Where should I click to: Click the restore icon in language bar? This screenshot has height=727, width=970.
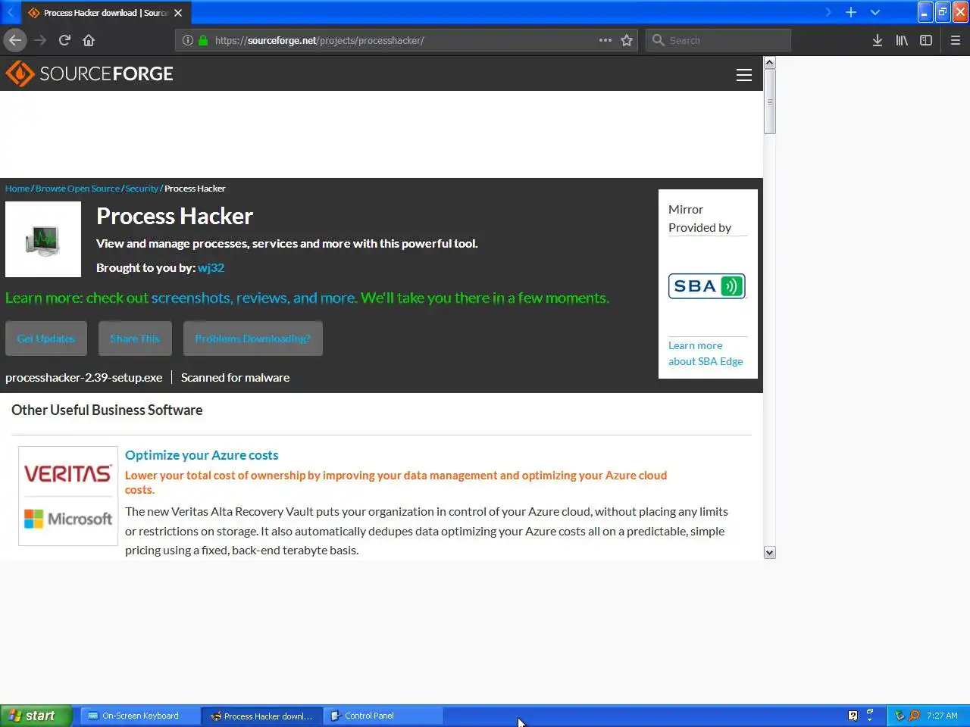[x=870, y=711]
